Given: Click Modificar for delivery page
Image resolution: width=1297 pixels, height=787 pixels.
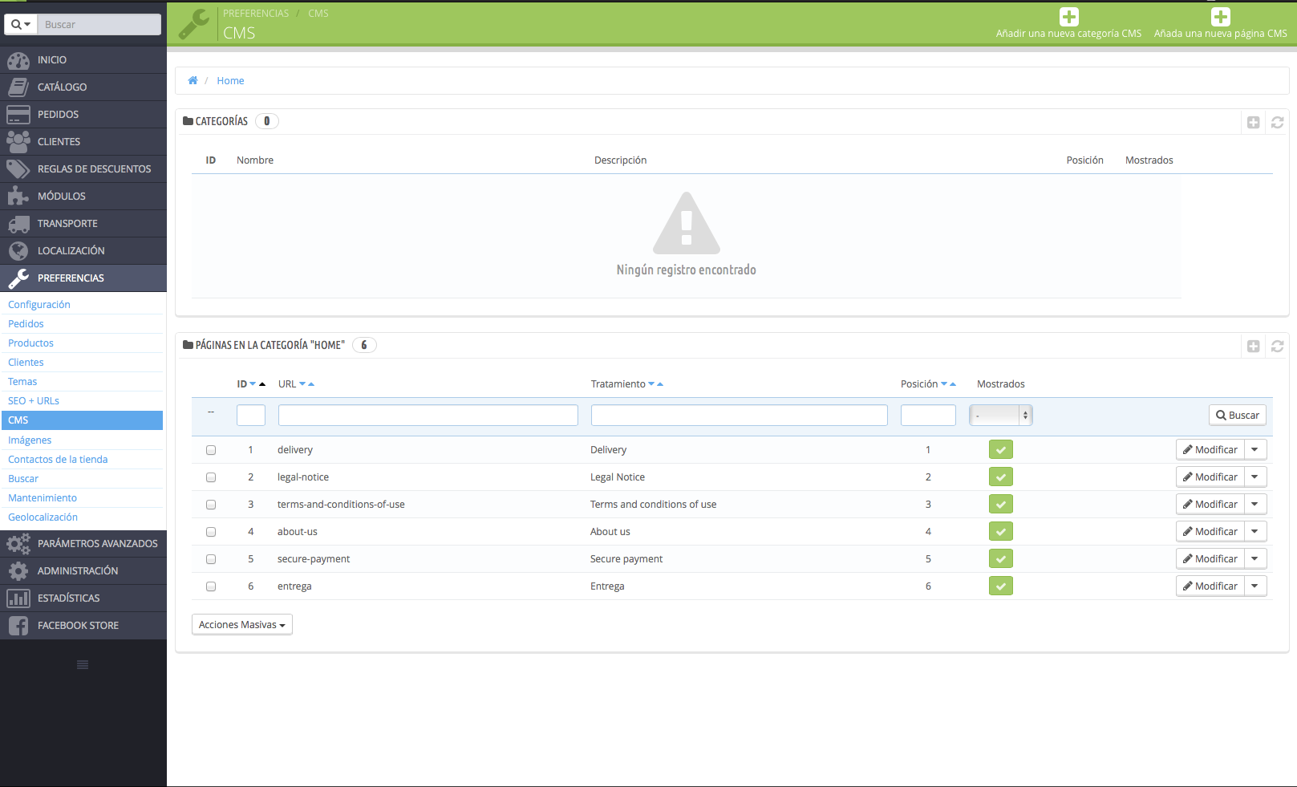Looking at the screenshot, I should point(1210,450).
